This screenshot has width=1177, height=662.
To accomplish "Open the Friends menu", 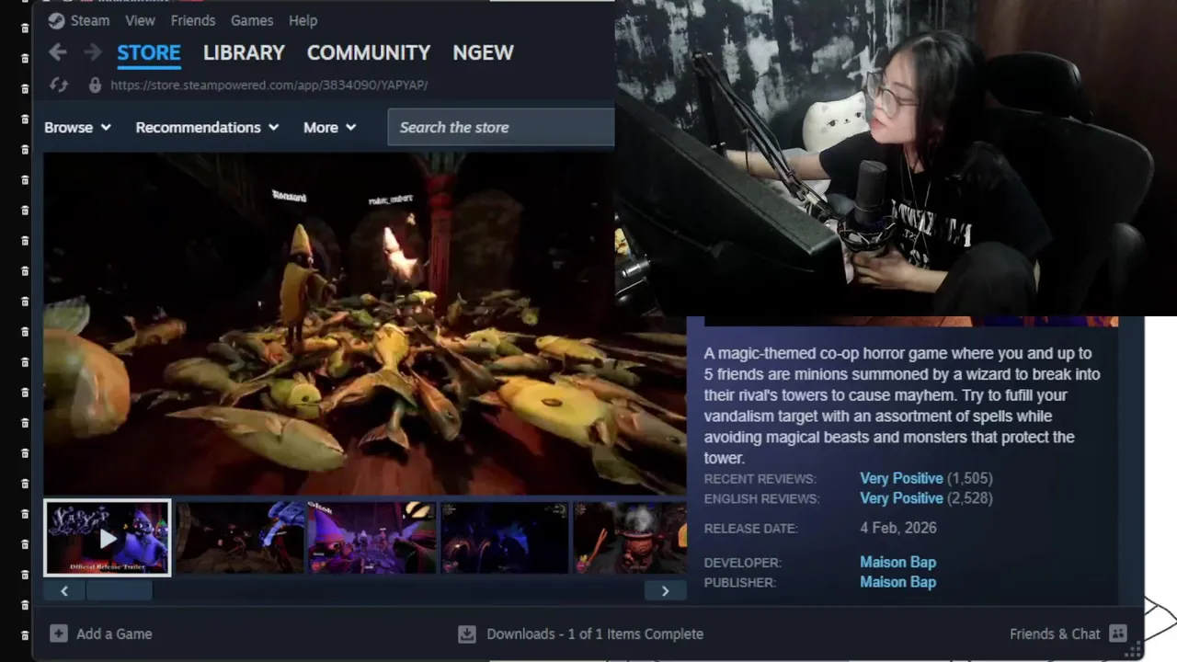I will 193,20.
